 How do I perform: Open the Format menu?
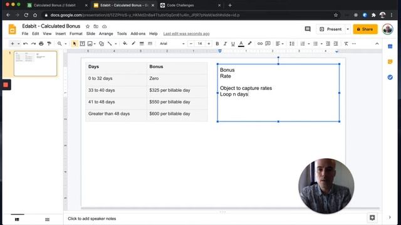76,34
